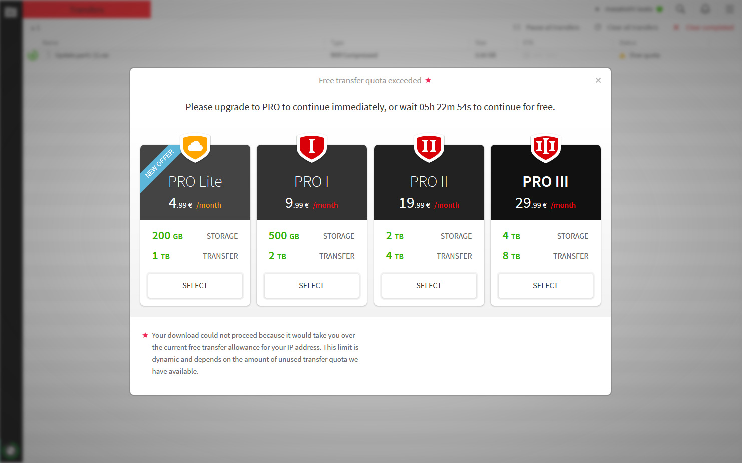Click the PRO II shield icon
742x463 pixels.
tap(429, 148)
